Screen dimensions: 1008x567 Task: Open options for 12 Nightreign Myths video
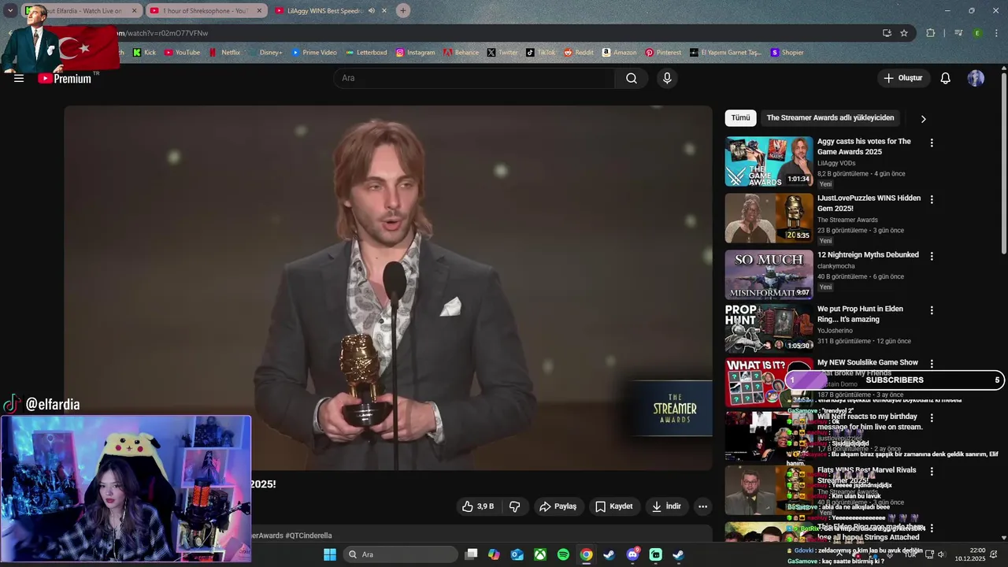coord(932,257)
